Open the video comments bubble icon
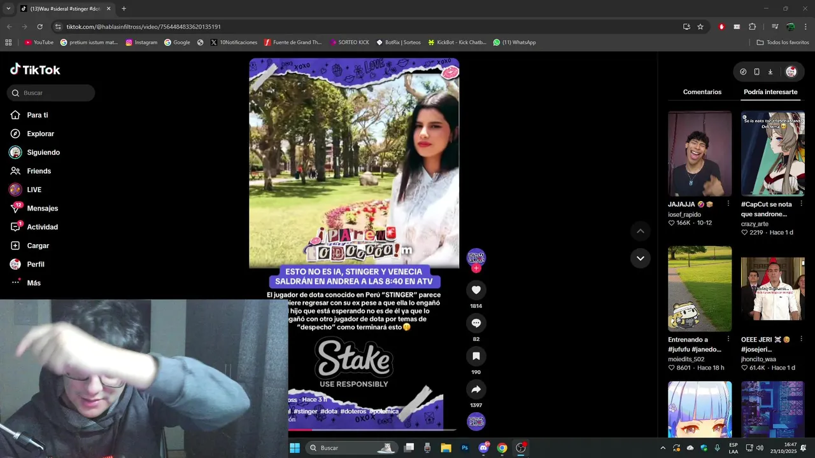Viewport: 815px width, 458px height. (x=476, y=323)
